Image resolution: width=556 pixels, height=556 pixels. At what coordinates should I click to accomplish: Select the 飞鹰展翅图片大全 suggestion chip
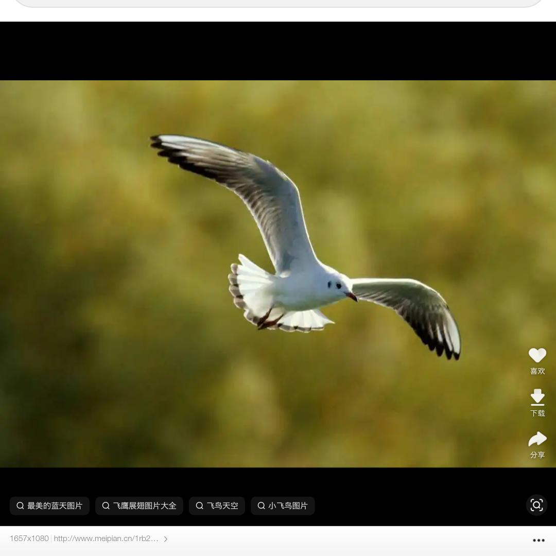145,506
